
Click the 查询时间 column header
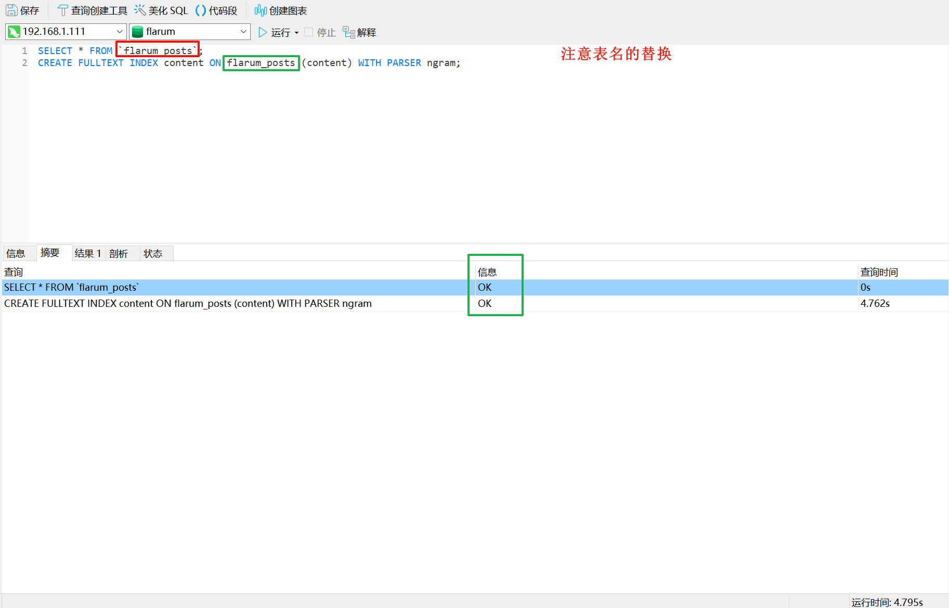click(x=879, y=272)
